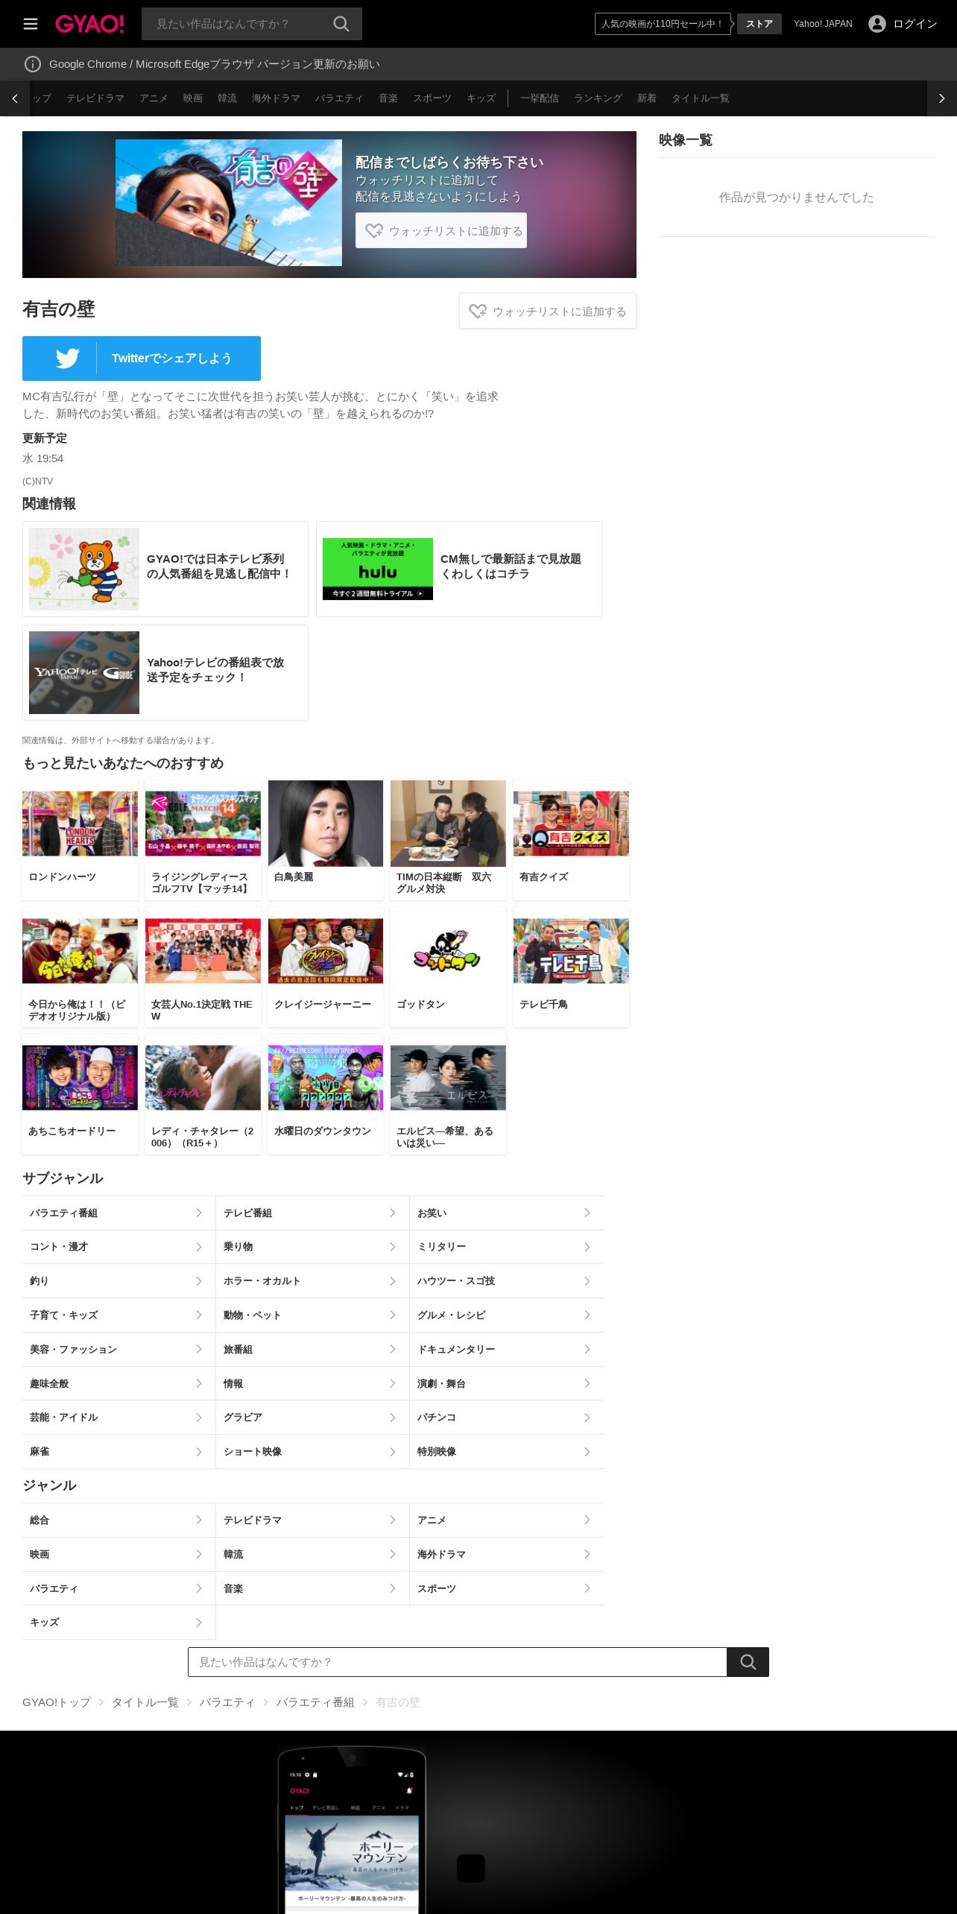Open the hamburger menu icon
This screenshot has height=1914, width=957.
point(31,24)
